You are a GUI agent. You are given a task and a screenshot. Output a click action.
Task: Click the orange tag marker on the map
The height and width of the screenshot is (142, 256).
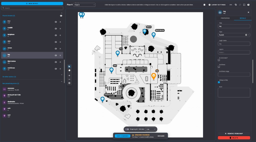[154, 76]
